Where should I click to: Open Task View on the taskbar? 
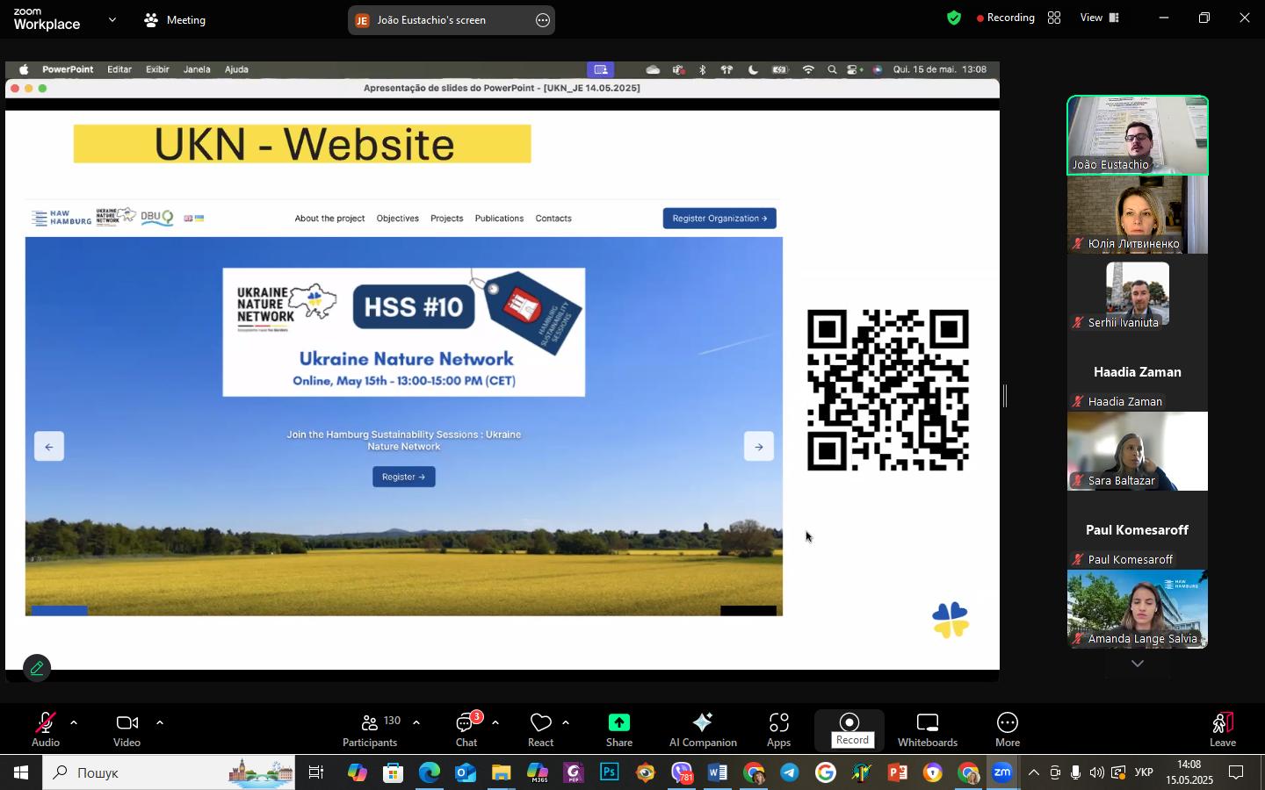tap(316, 773)
